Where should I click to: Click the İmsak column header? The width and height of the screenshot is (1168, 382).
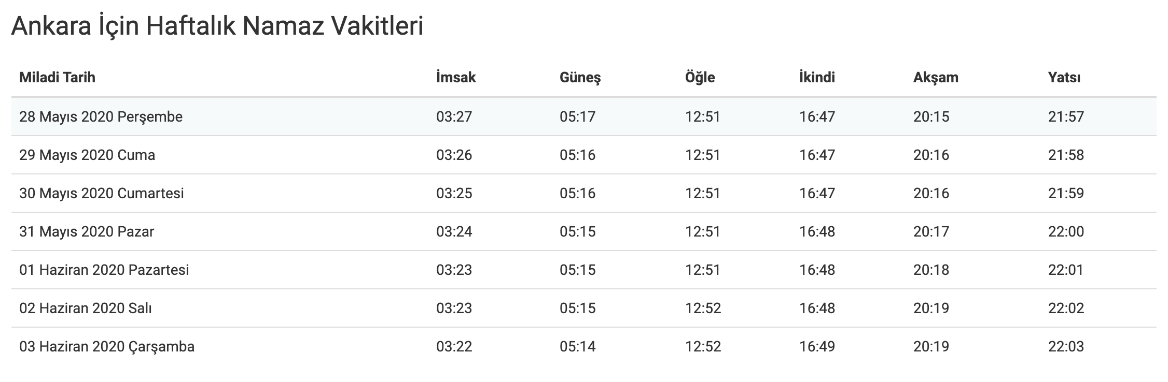coord(456,78)
